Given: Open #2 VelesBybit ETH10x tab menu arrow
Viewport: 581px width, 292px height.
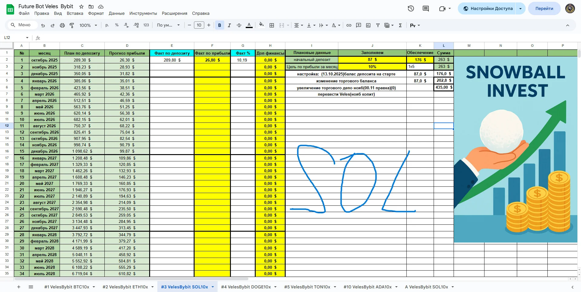Looking at the screenshot, I should coord(153,287).
